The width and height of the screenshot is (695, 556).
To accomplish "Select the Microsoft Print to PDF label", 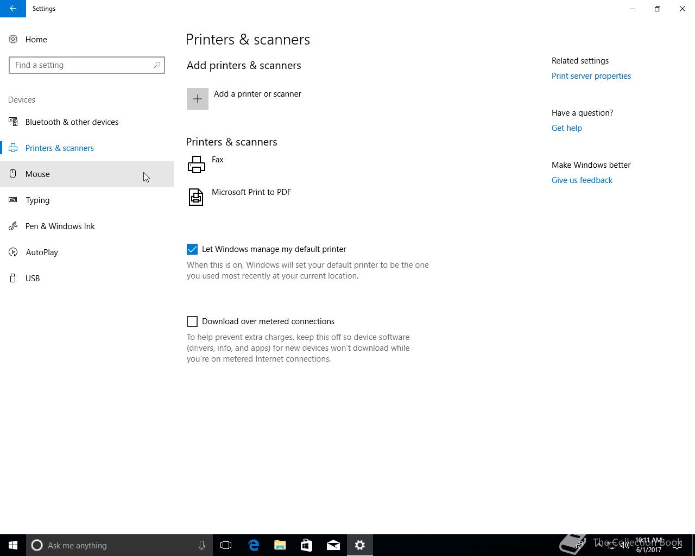I will 251,192.
